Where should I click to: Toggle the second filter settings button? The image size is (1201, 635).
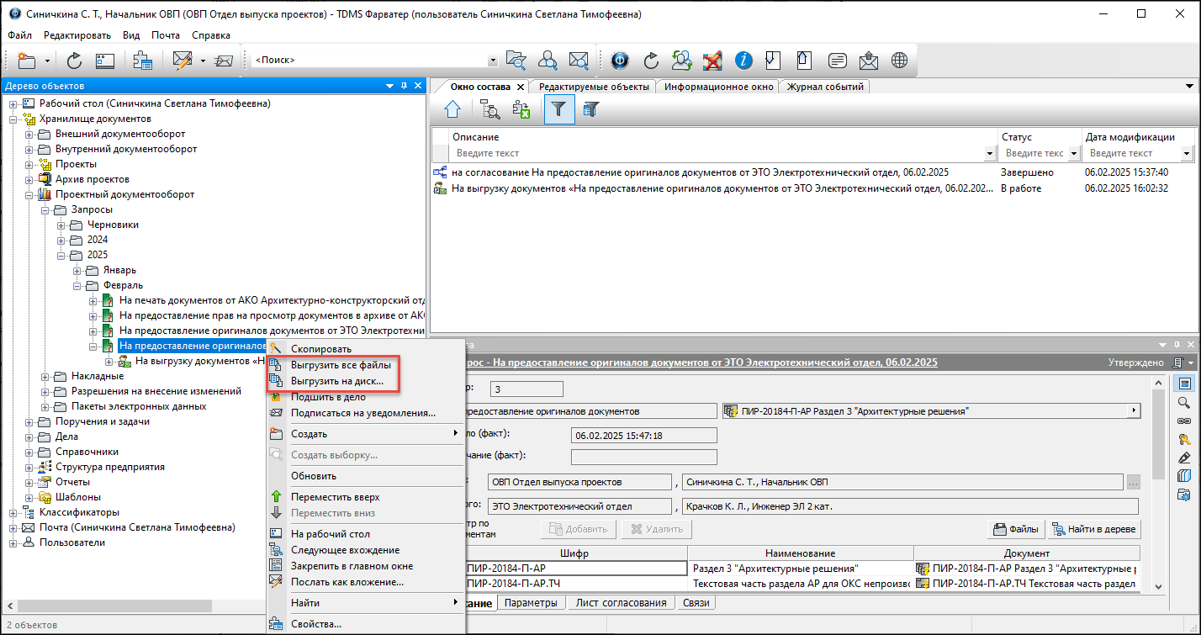pos(591,109)
